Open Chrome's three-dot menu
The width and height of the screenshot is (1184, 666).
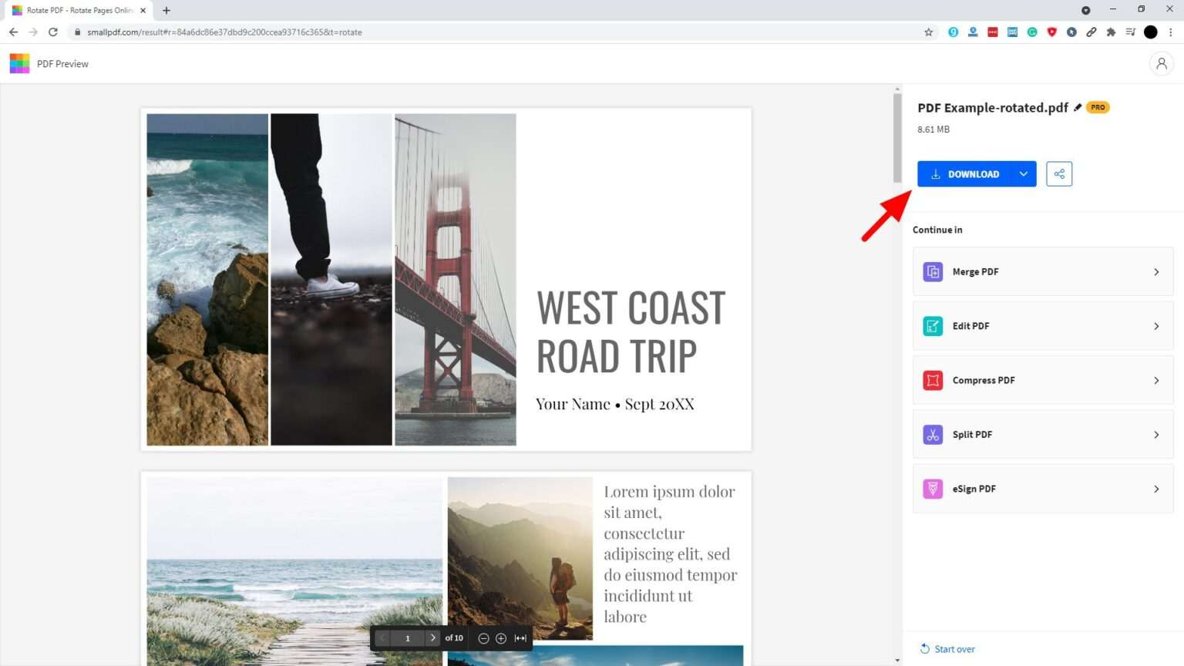pos(1170,32)
